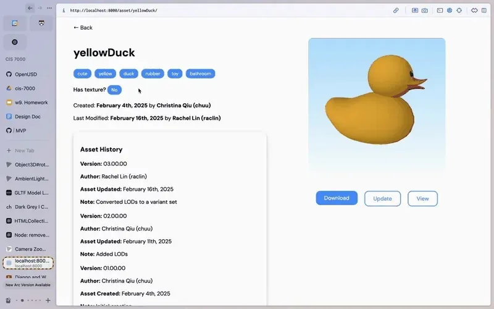This screenshot has height=309, width=494.
Task: Select the cute tag
Action: click(82, 74)
